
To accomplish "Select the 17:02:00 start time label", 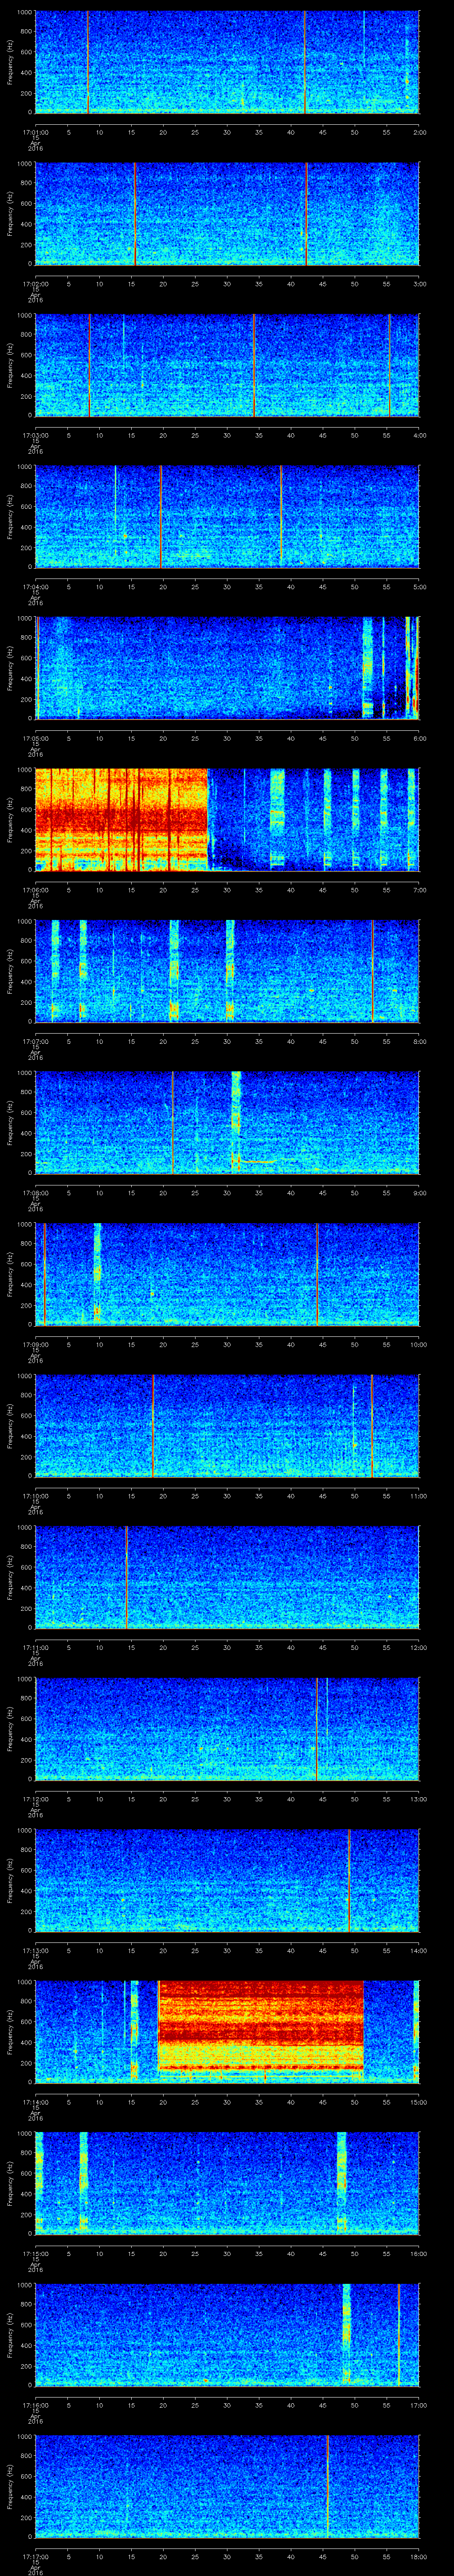I will coord(35,284).
